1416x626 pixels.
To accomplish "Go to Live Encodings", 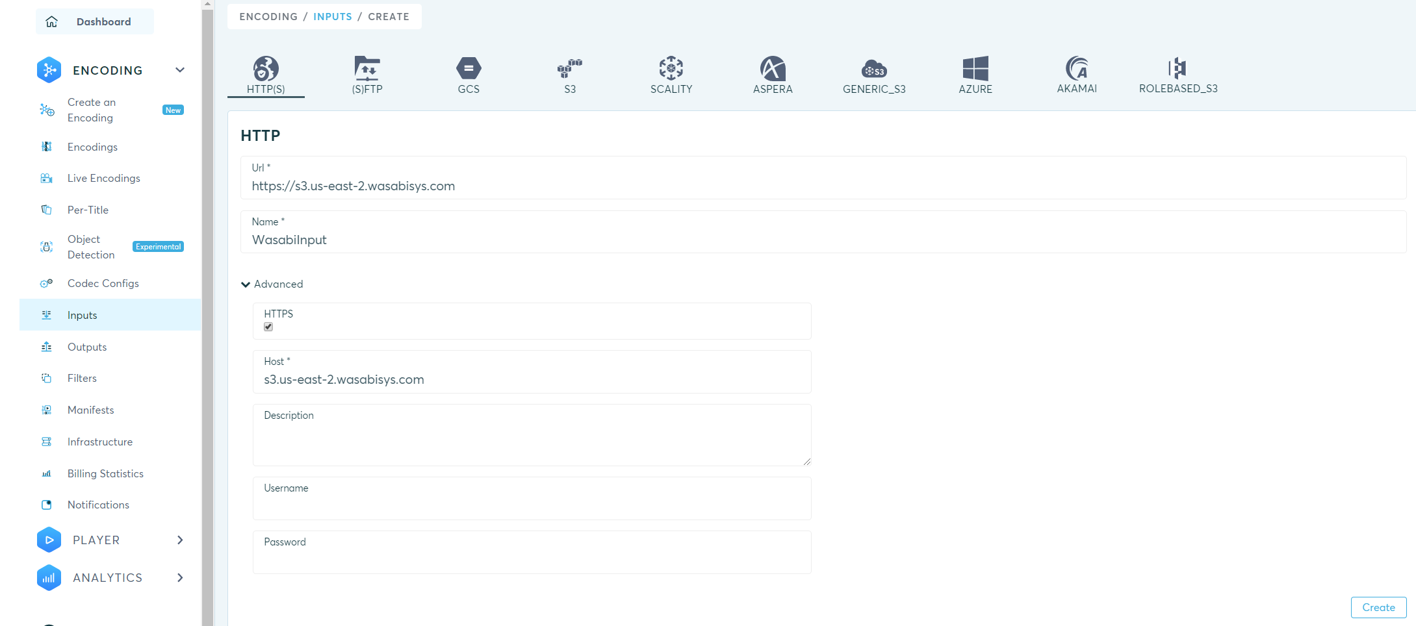I will [x=104, y=178].
